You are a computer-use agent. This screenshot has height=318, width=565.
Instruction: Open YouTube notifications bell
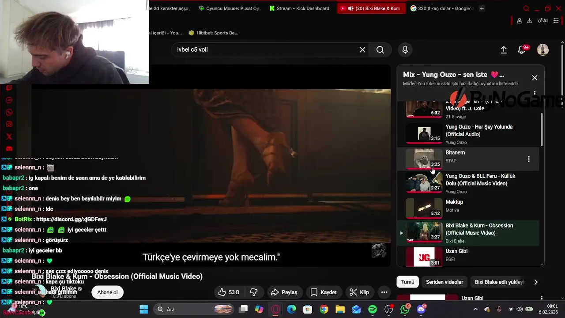[x=522, y=50]
